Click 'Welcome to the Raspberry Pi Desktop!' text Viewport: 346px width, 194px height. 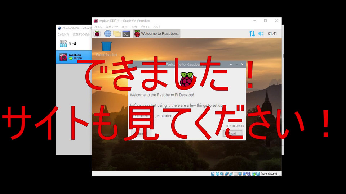[162, 95]
